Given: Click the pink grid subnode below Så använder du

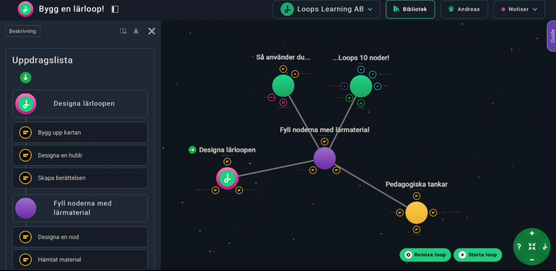Looking at the screenshot, I should [x=283, y=102].
